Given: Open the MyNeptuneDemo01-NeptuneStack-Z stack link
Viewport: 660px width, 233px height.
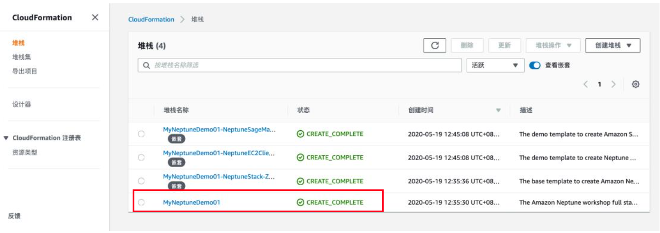Looking at the screenshot, I should coord(219,177).
